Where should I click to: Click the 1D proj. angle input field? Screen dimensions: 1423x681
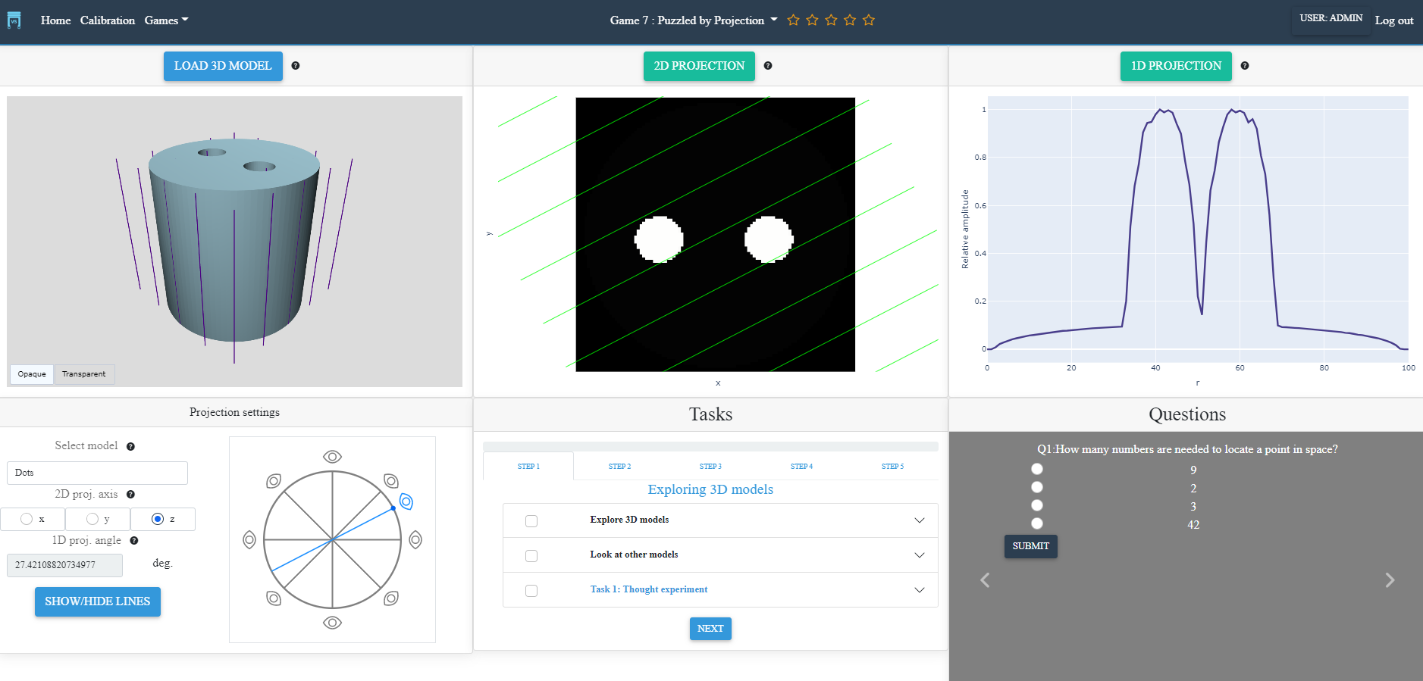64,565
